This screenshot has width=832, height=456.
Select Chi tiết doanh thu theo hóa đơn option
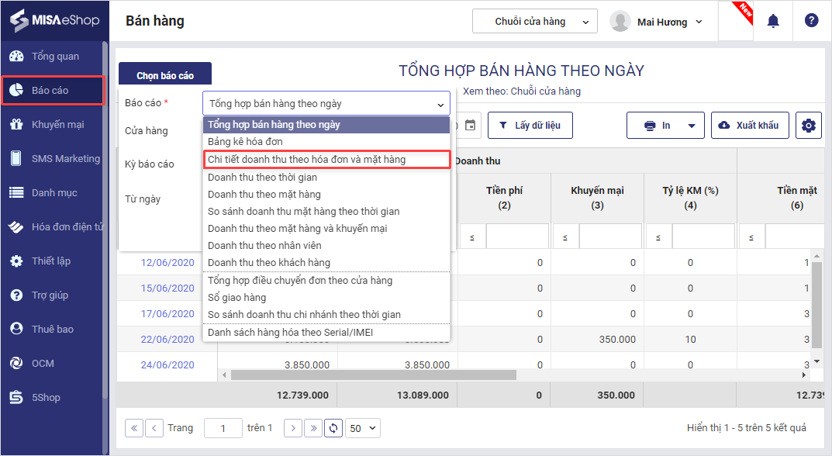[326, 159]
